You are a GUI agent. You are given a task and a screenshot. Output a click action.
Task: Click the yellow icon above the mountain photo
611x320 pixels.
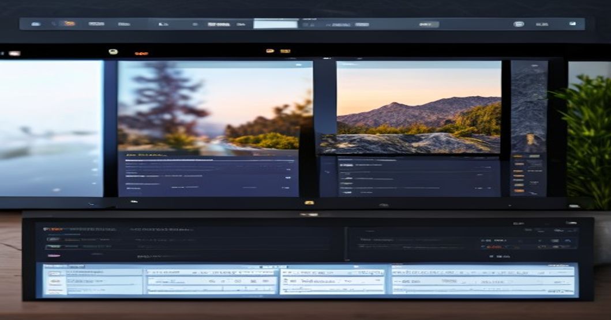pos(269,51)
